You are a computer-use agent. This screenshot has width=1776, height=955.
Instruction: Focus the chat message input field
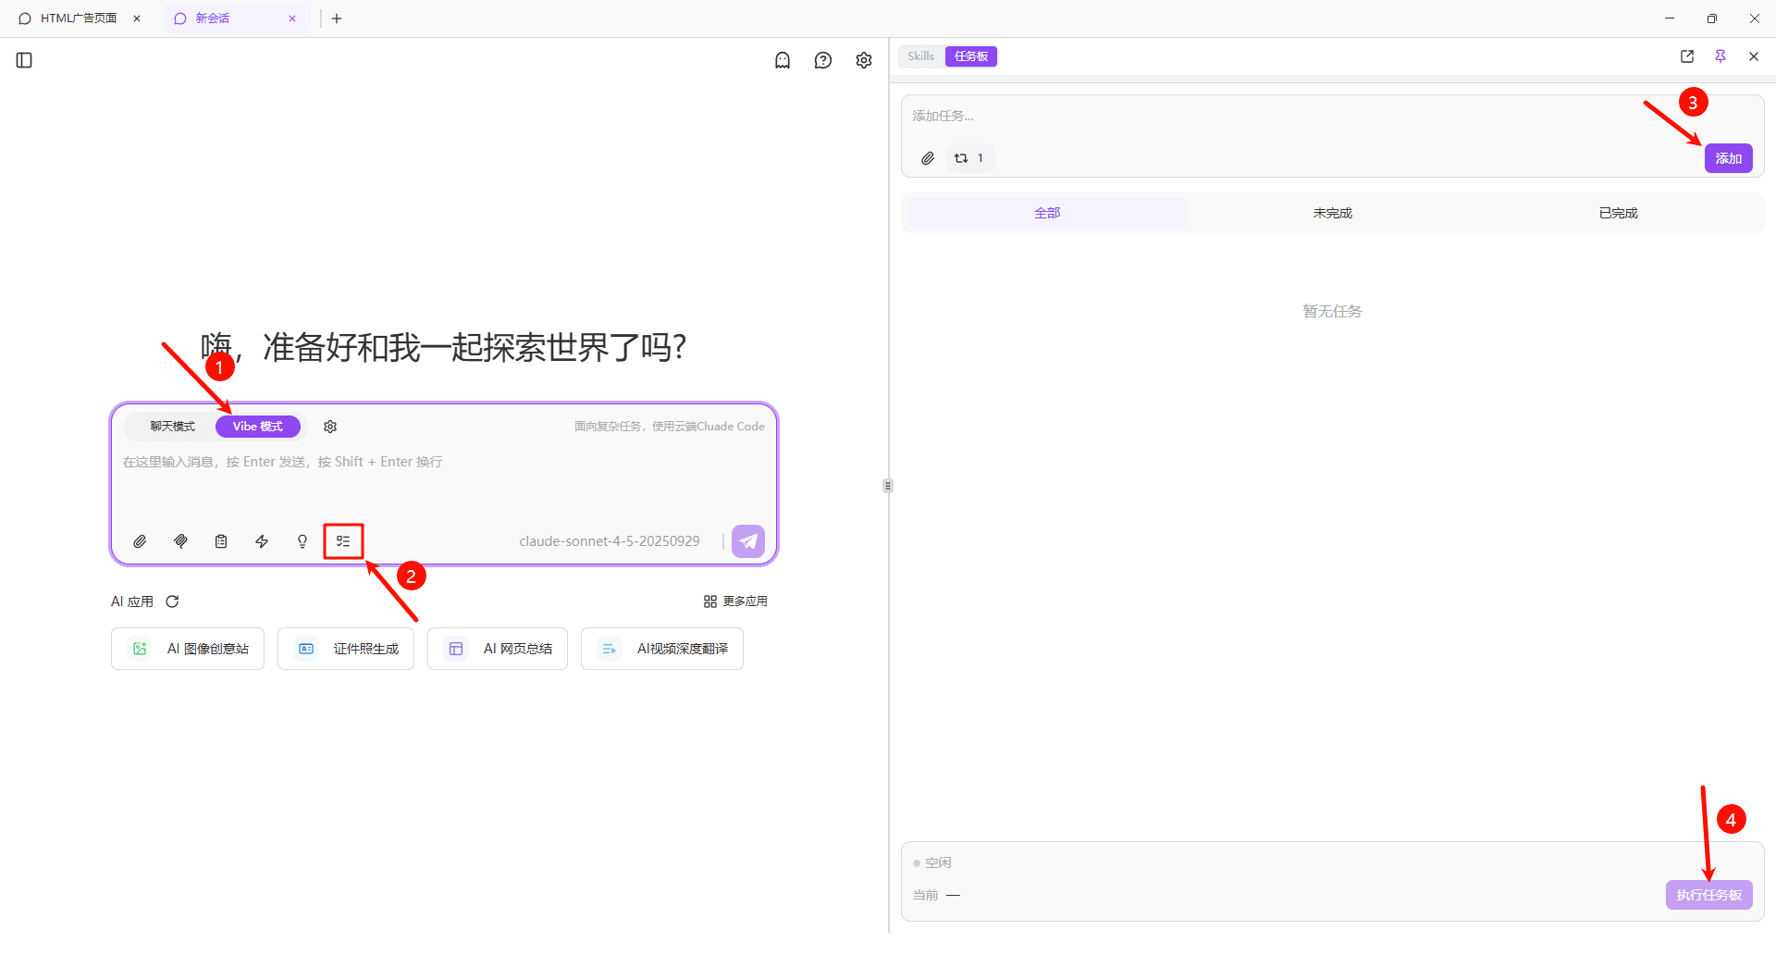444,481
